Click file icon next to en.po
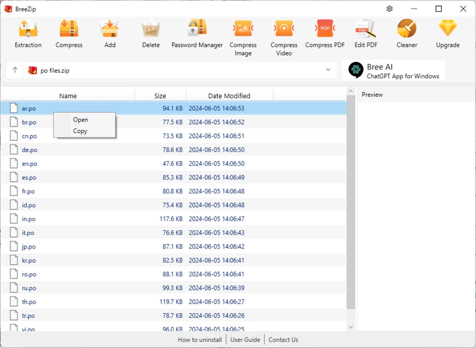Image resolution: width=476 pixels, height=348 pixels. [x=13, y=163]
